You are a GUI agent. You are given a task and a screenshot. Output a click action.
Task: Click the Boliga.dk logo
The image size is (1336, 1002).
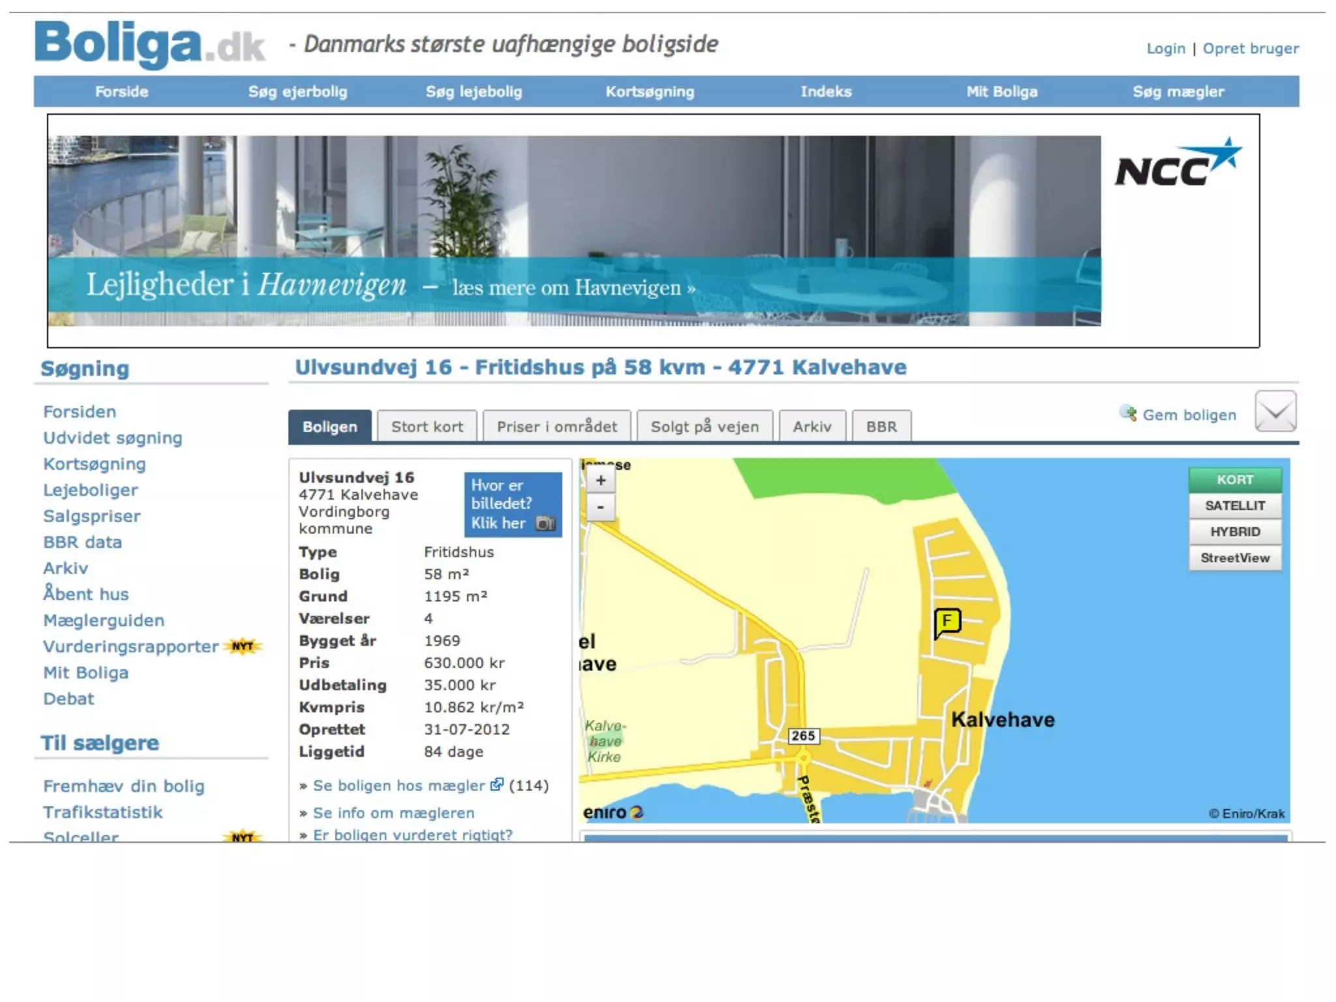(149, 44)
